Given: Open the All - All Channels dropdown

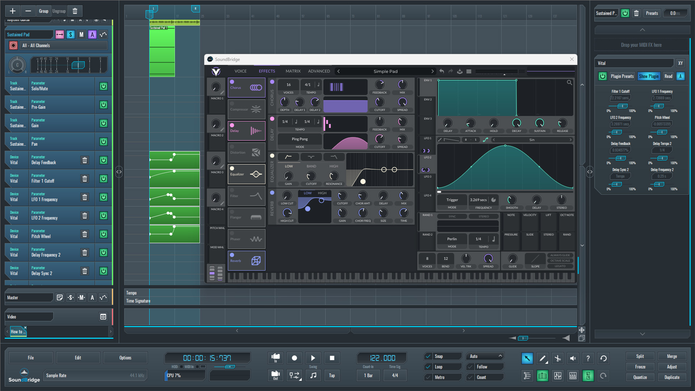Looking at the screenshot, I should point(64,46).
